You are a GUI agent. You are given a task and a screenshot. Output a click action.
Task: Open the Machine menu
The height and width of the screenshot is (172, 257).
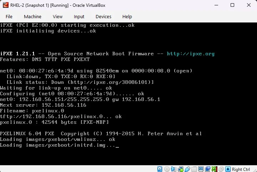tap(32, 16)
